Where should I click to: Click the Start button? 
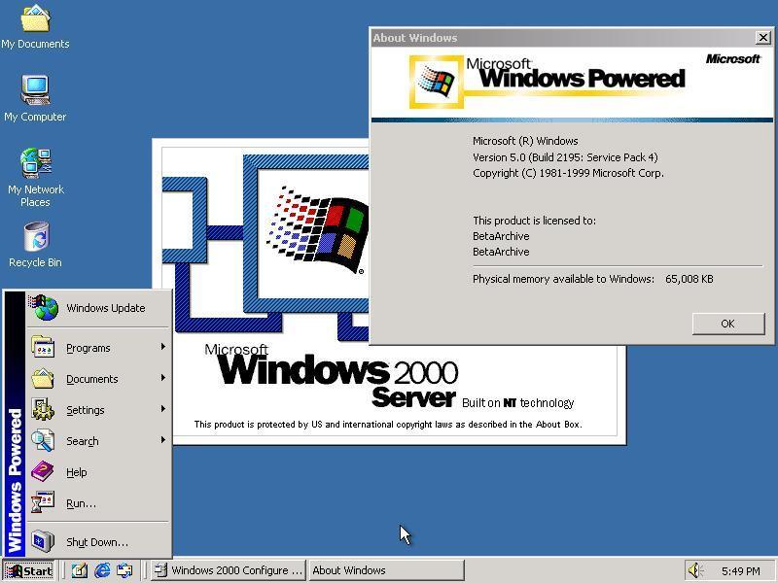(29, 570)
